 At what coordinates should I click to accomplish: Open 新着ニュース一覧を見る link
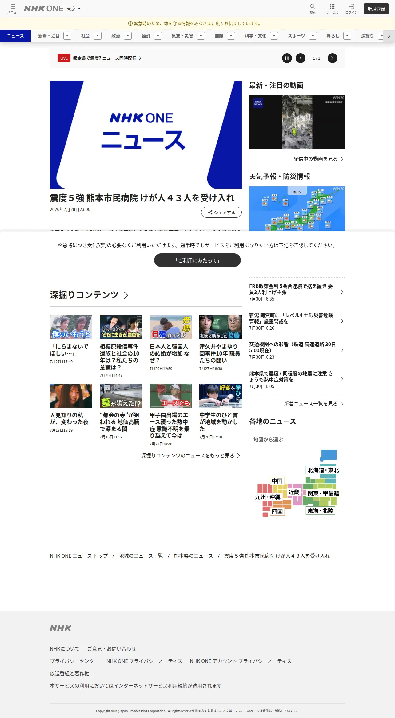point(314,404)
